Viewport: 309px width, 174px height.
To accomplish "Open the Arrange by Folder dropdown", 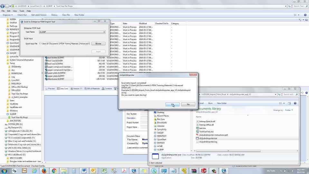I will (x=289, y=110).
